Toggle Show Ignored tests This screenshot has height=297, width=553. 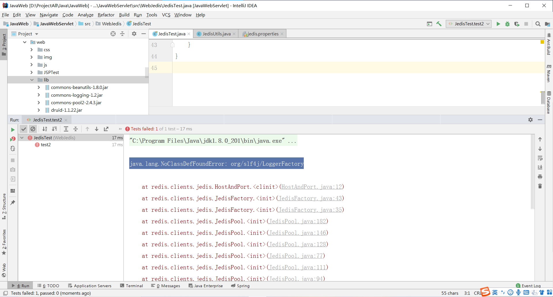point(33,129)
